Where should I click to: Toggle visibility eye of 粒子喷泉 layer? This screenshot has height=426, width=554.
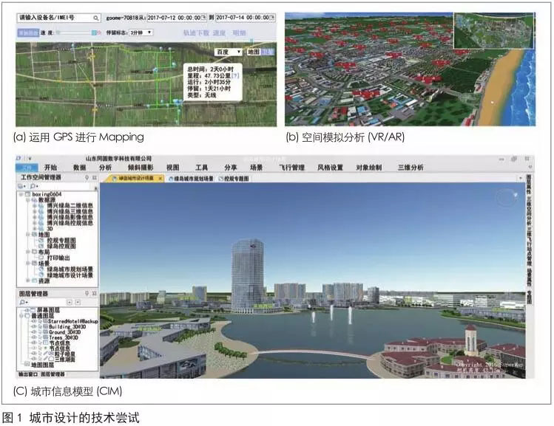pyautogui.click(x=34, y=354)
